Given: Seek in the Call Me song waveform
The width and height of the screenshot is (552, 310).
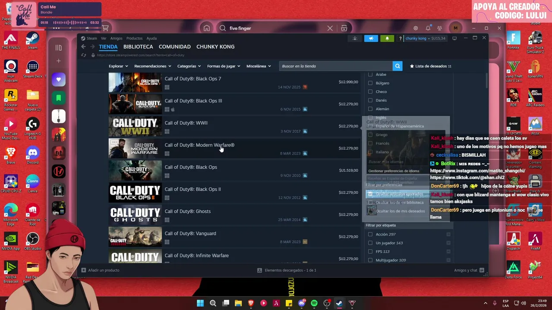Looking at the screenshot, I should [70, 22].
